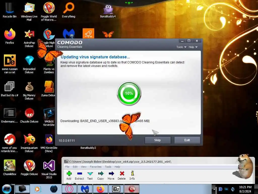Image resolution: width=258 pixels, height=194 pixels.
Task: Switch to 7-Zip taskbar button
Action: [116, 189]
